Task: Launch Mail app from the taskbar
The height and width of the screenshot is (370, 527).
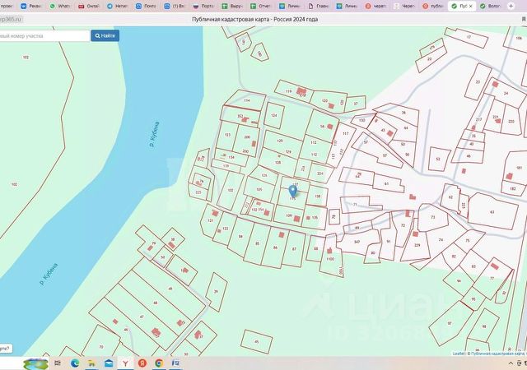Action: click(x=109, y=363)
